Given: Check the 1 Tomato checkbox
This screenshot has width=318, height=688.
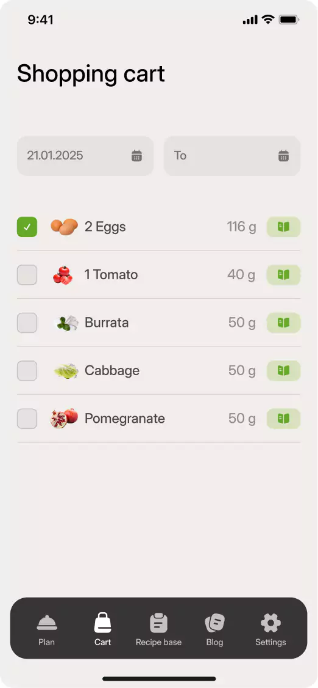Looking at the screenshot, I should 27,275.
